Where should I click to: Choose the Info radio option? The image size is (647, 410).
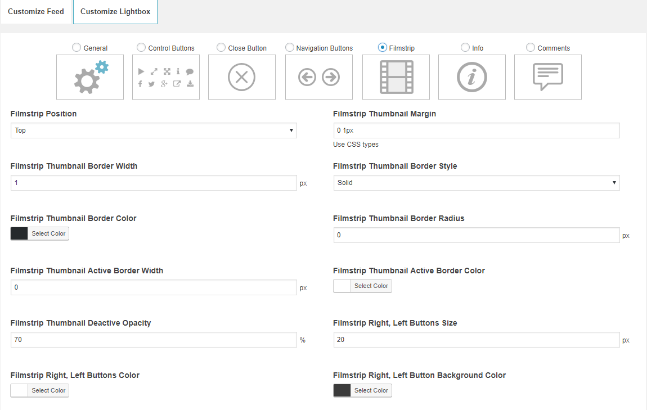465,48
